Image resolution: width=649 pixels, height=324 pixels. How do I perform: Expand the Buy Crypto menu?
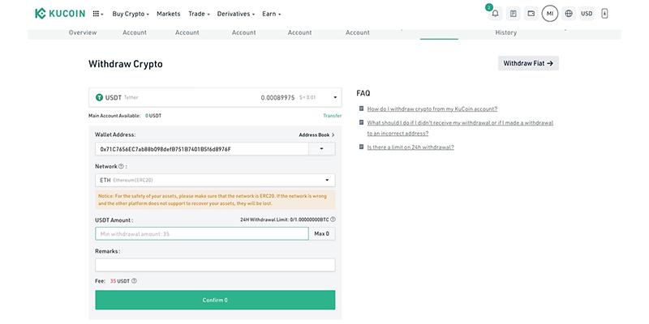[131, 14]
